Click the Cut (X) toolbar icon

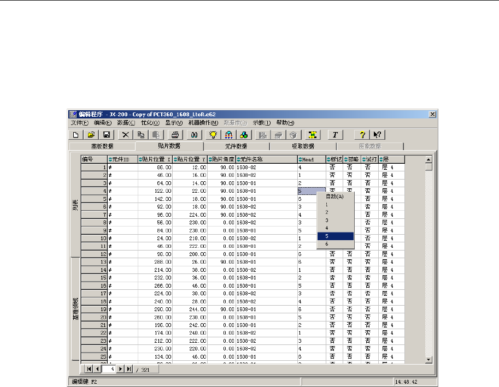(125, 135)
